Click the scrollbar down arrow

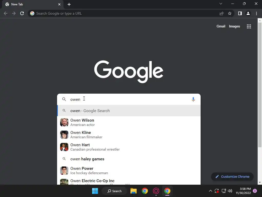coord(260,182)
